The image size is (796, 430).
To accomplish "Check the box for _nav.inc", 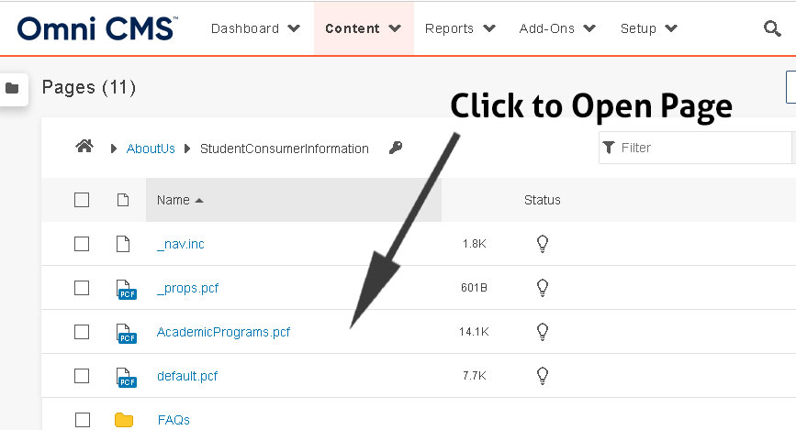I will coord(82,244).
